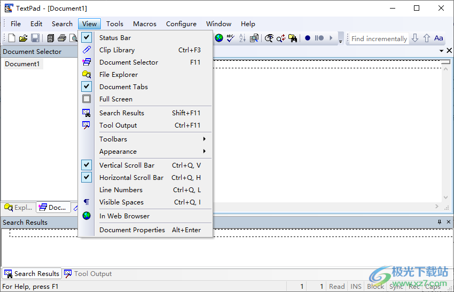Image resolution: width=454 pixels, height=292 pixels.
Task: Click the editor scroll up arrow
Action: 445,69
